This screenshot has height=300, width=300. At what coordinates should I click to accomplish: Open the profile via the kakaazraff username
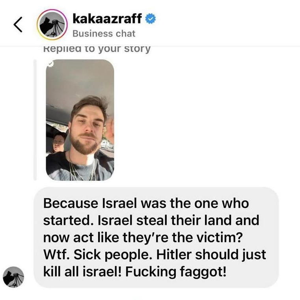pos(107,19)
